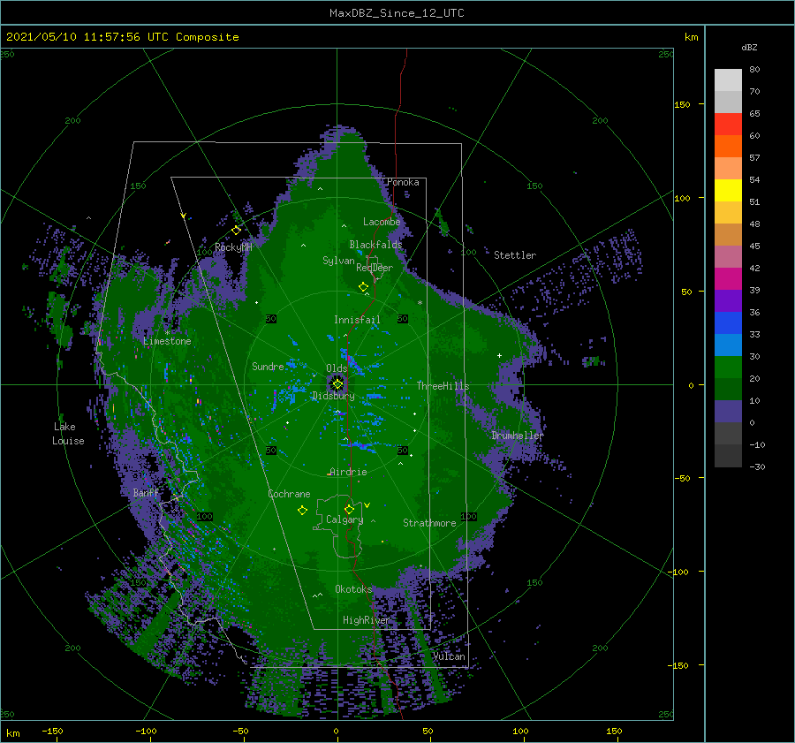Select the HighRiver label
Viewport: 795px width, 743px height.
(366, 620)
